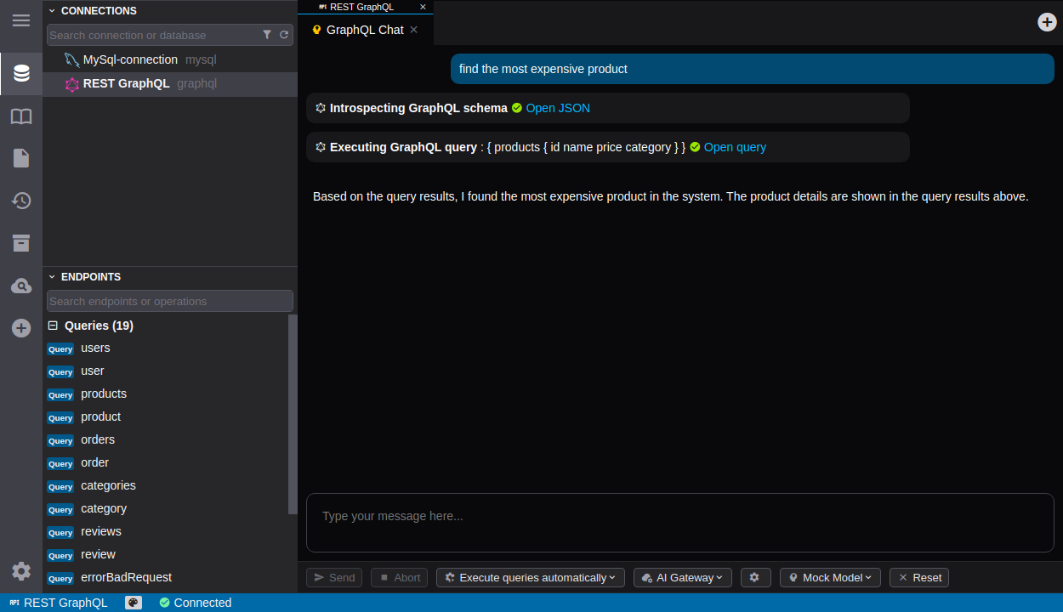Viewport: 1063px width, 612px height.
Task: Open the AI Gateway dropdown
Action: coord(683,577)
